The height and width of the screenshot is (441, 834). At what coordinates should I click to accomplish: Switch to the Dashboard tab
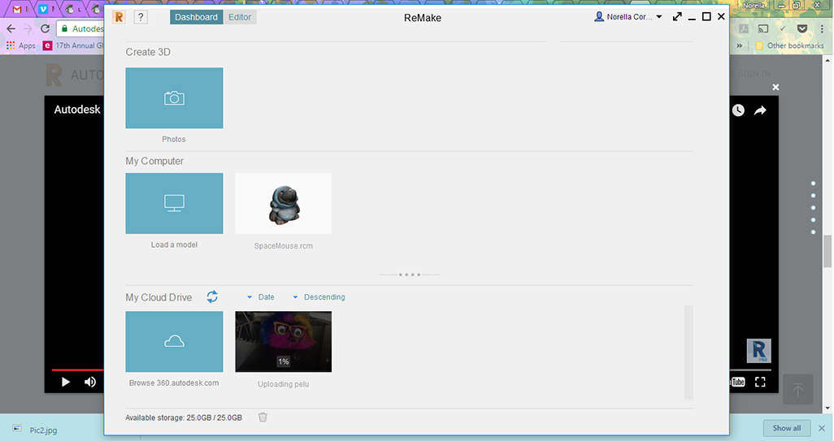(x=196, y=17)
